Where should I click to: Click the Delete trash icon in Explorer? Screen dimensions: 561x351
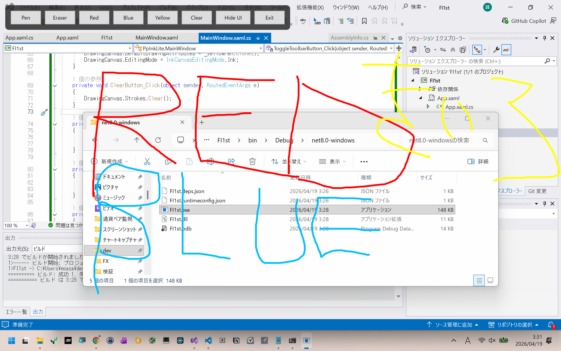(x=252, y=161)
